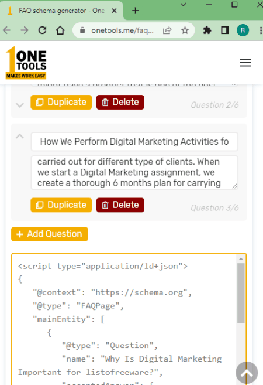Open the Chrome profile R avatar
This screenshot has width=263, height=385.
(243, 30)
